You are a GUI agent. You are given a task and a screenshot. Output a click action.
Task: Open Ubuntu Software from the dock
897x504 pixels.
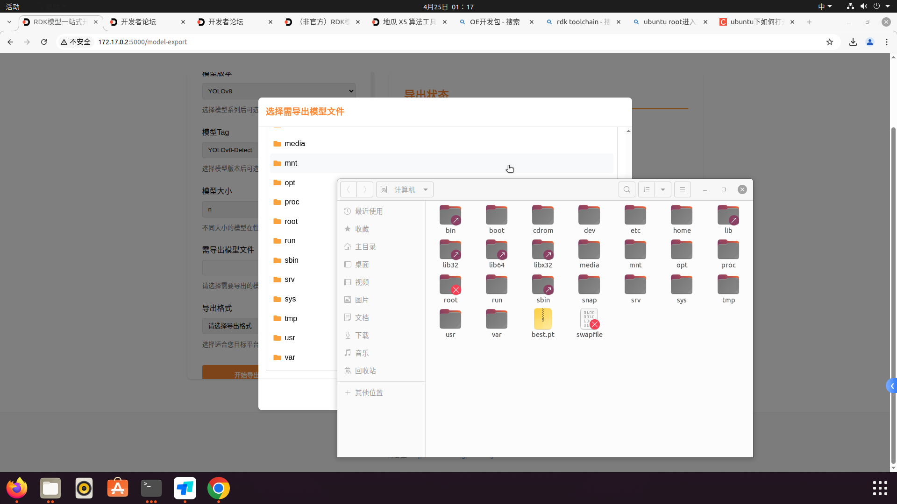[118, 488]
